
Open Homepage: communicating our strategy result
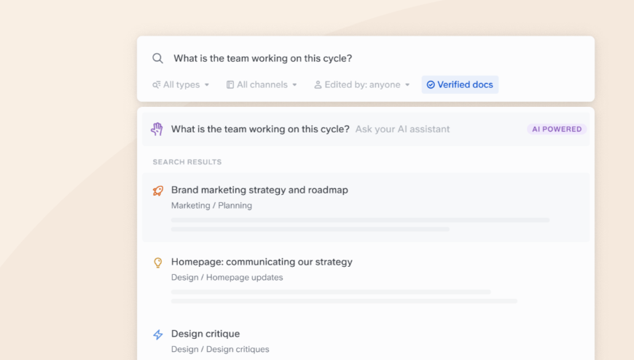[262, 262]
